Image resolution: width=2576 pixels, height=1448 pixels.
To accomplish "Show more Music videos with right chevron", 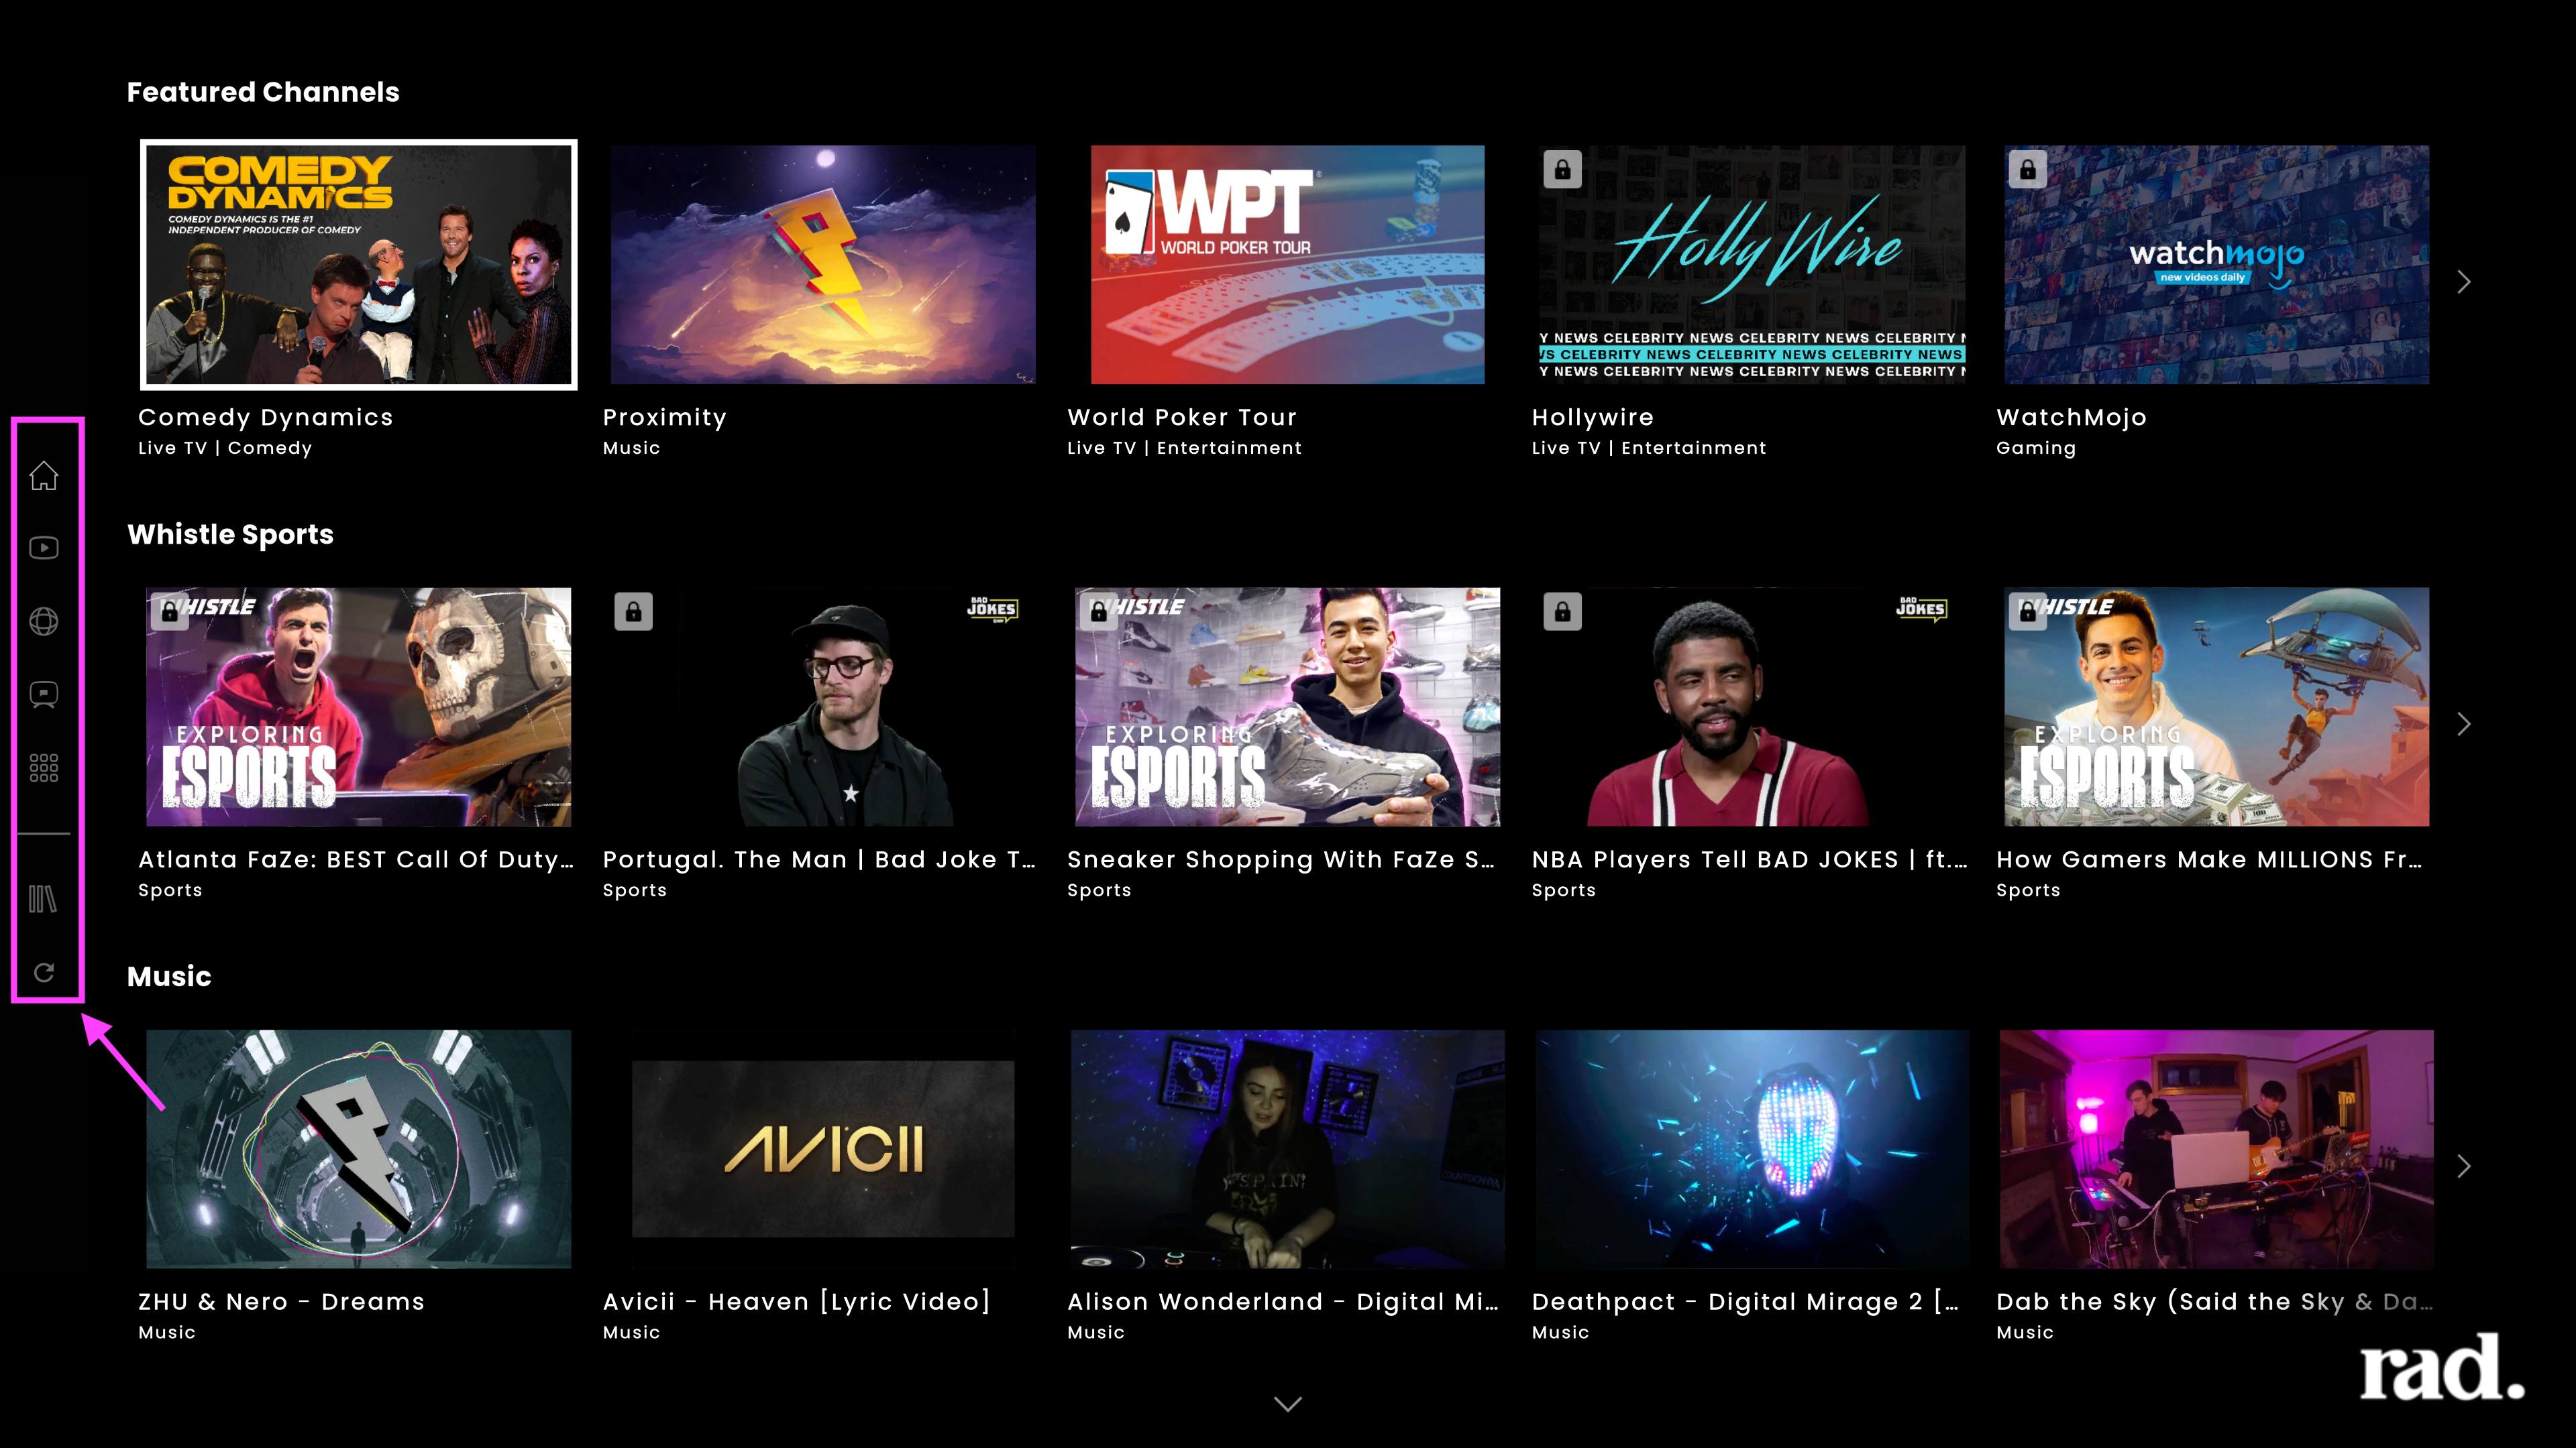I will click(2463, 1166).
